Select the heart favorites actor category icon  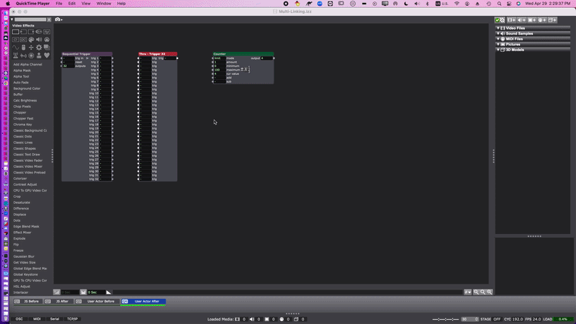pyautogui.click(x=47, y=55)
